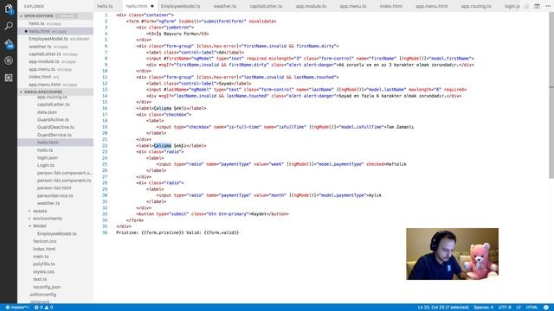Open EmployeeModel.ts under Model folder
Image resolution: width=554 pixels, height=311 pixels.
click(x=56, y=234)
